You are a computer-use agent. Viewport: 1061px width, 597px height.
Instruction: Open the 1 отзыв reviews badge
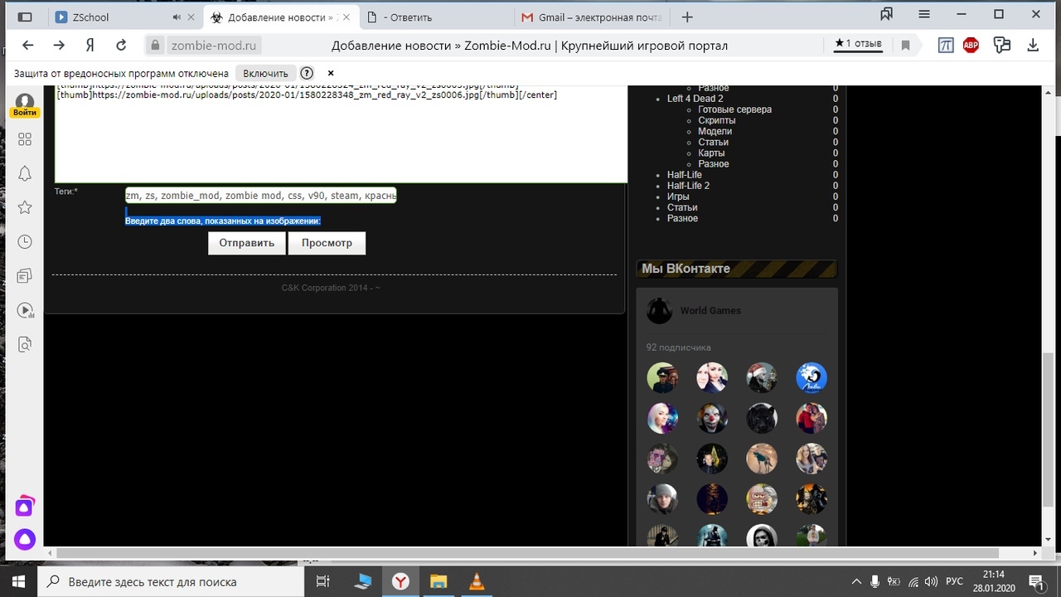pyautogui.click(x=859, y=43)
